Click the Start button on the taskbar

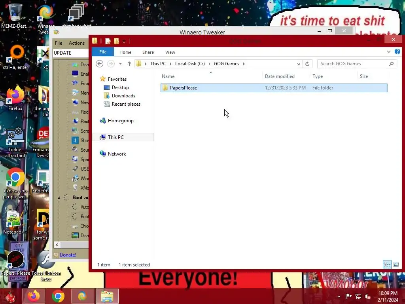10,296
